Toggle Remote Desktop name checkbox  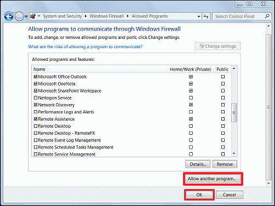point(36,126)
